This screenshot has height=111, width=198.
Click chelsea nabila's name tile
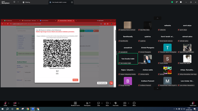click(148, 70)
